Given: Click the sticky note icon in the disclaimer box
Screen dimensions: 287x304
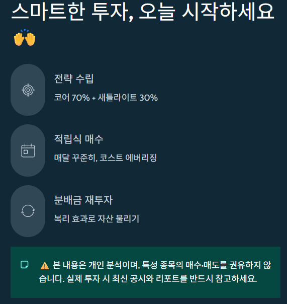Looking at the screenshot, I should [x=25, y=265].
